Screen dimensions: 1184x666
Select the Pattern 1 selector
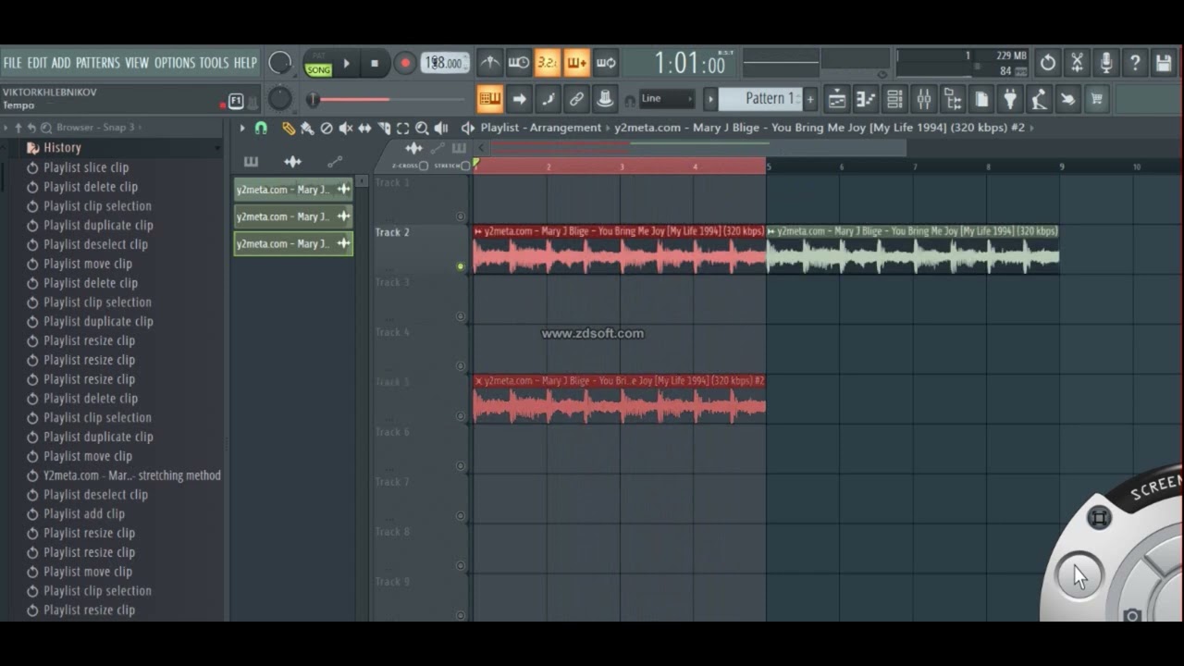(761, 98)
